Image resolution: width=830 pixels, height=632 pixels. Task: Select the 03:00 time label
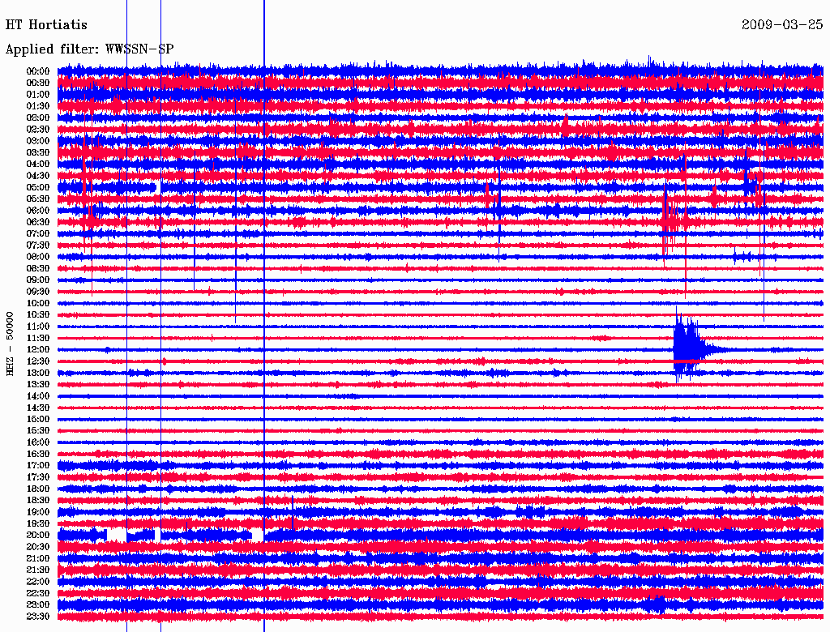[x=38, y=141]
